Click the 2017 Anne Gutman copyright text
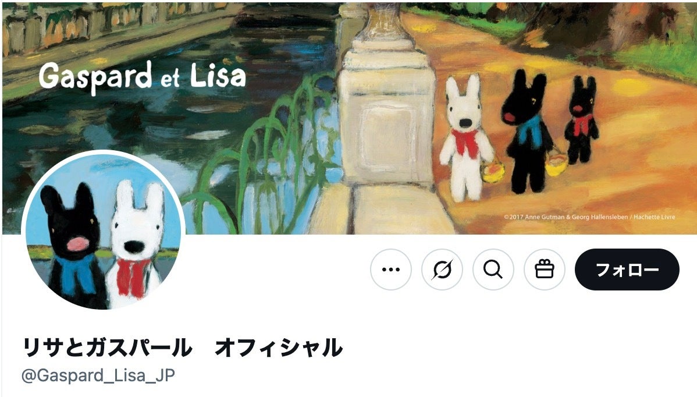This screenshot has height=397, width=697. (589, 217)
